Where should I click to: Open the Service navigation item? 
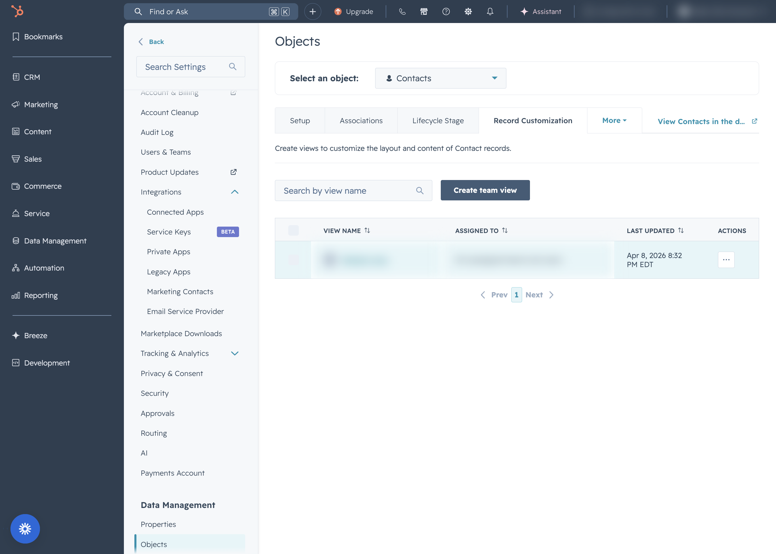[x=31, y=214]
